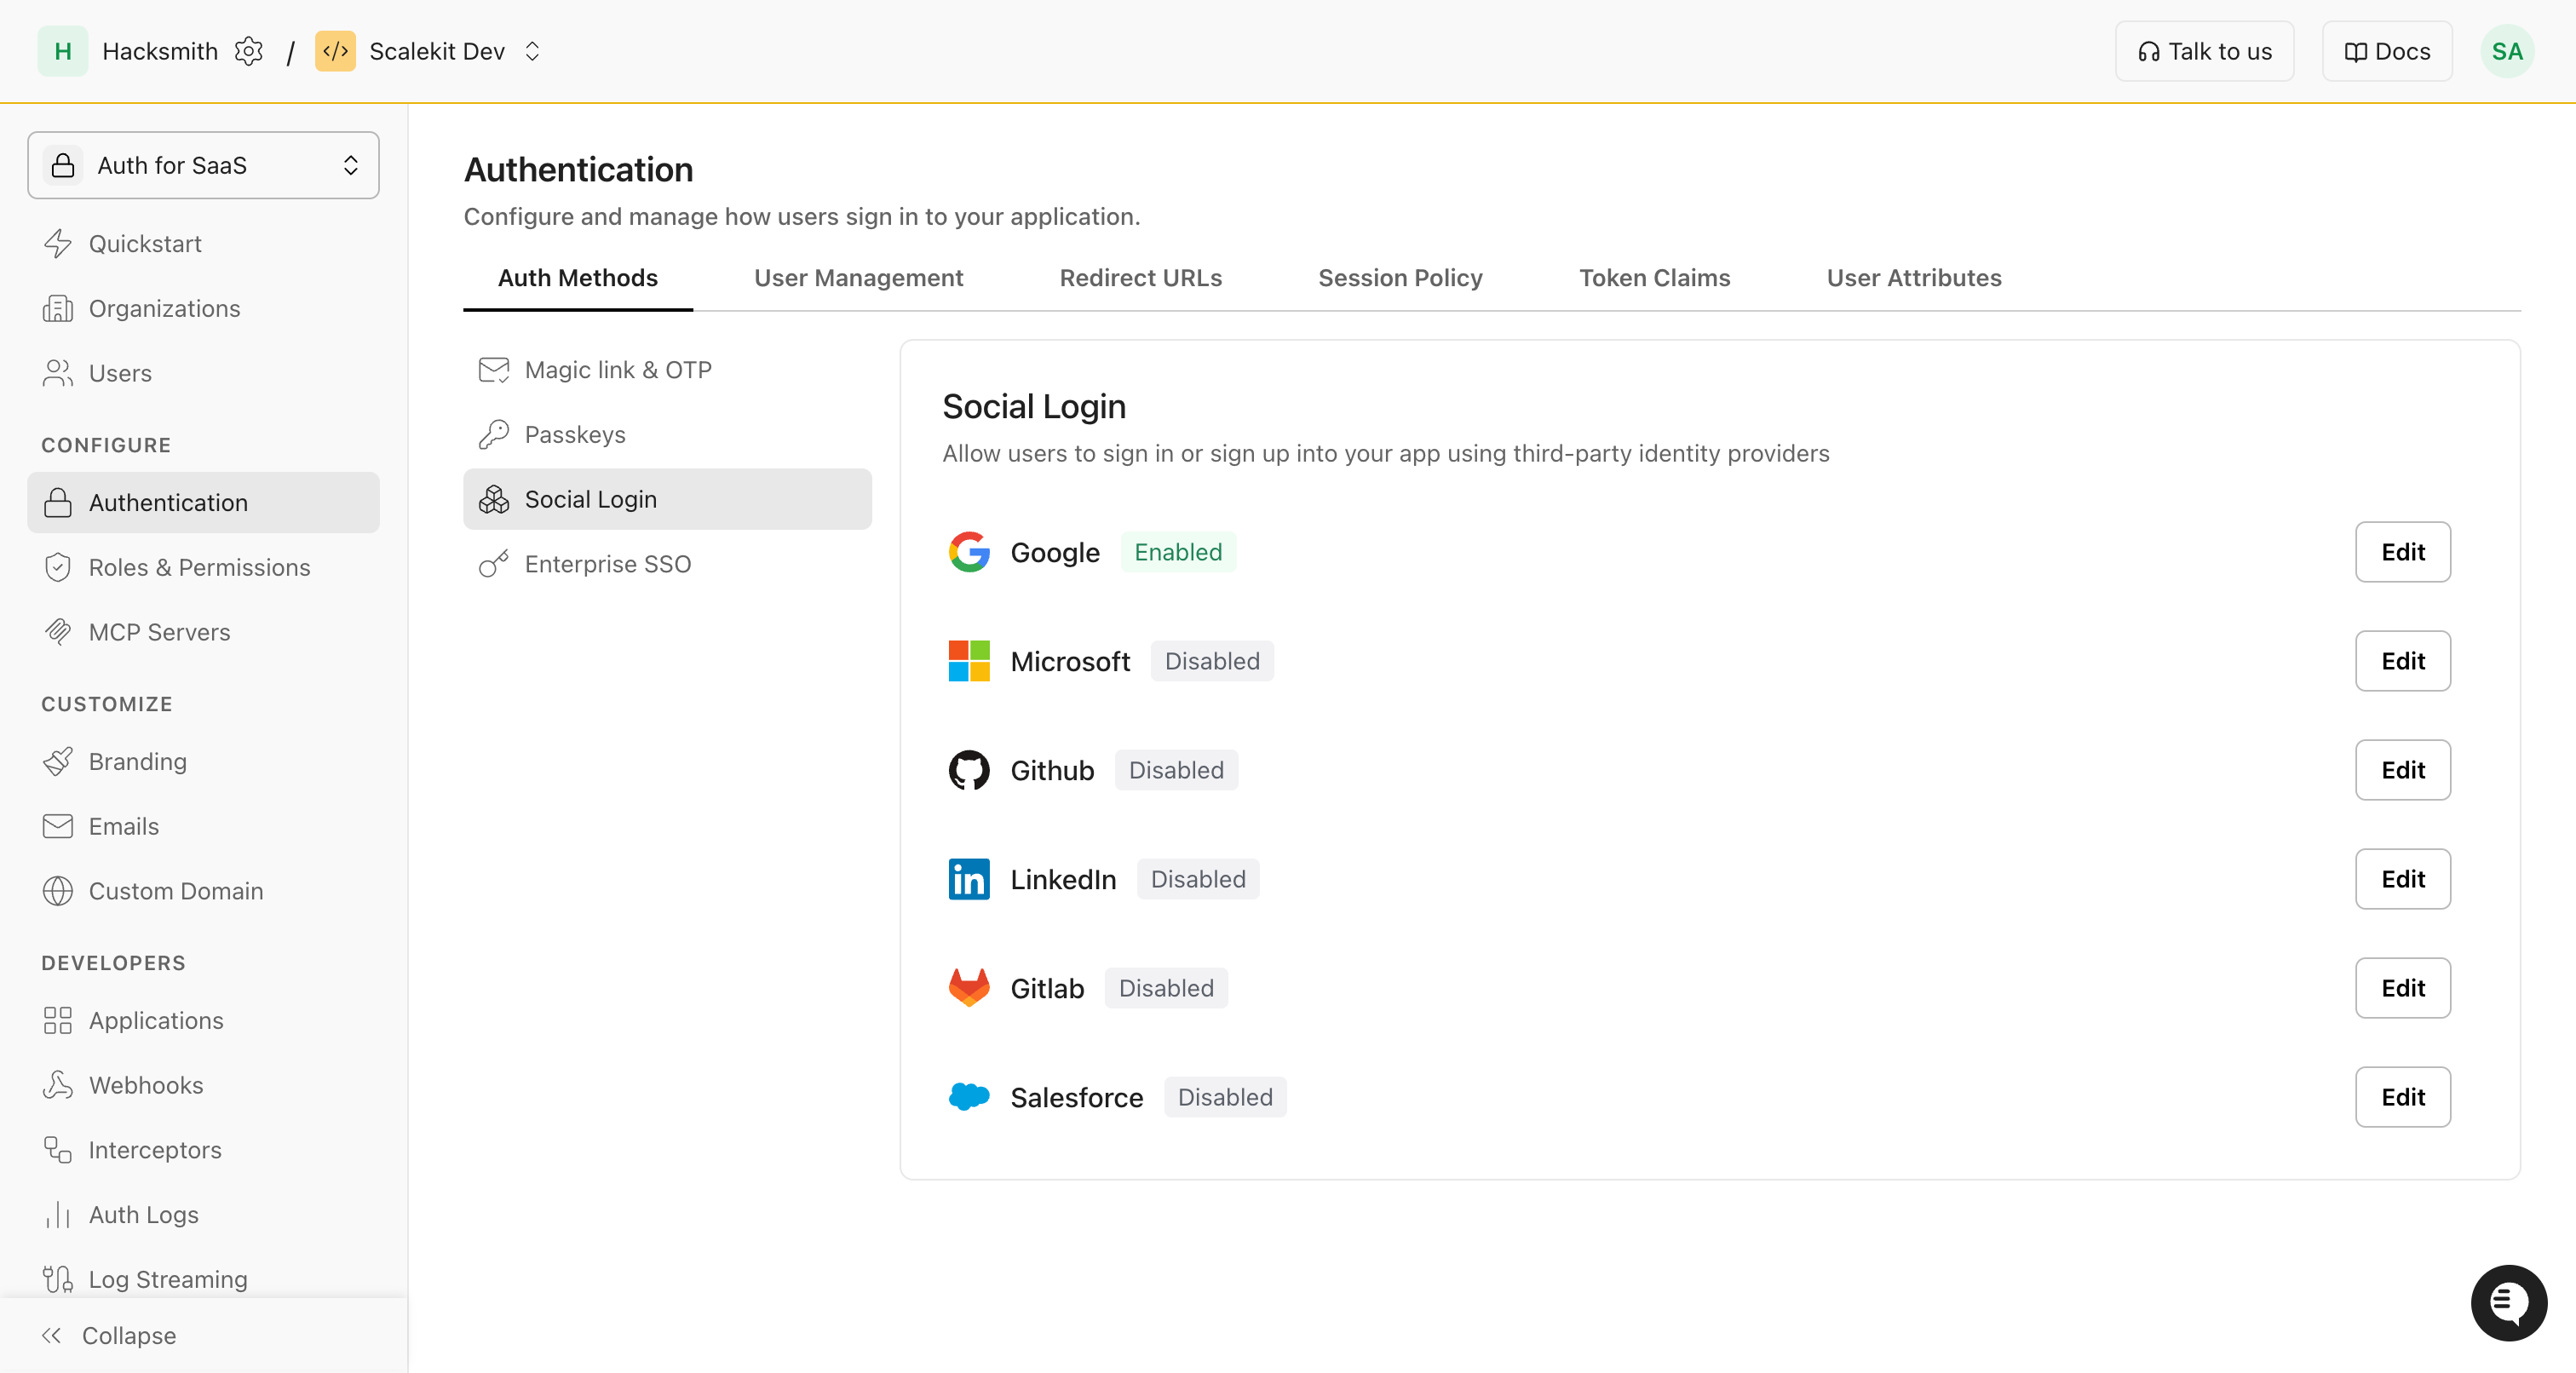
Task: Select Magic link & OTP method
Action: (x=667, y=370)
